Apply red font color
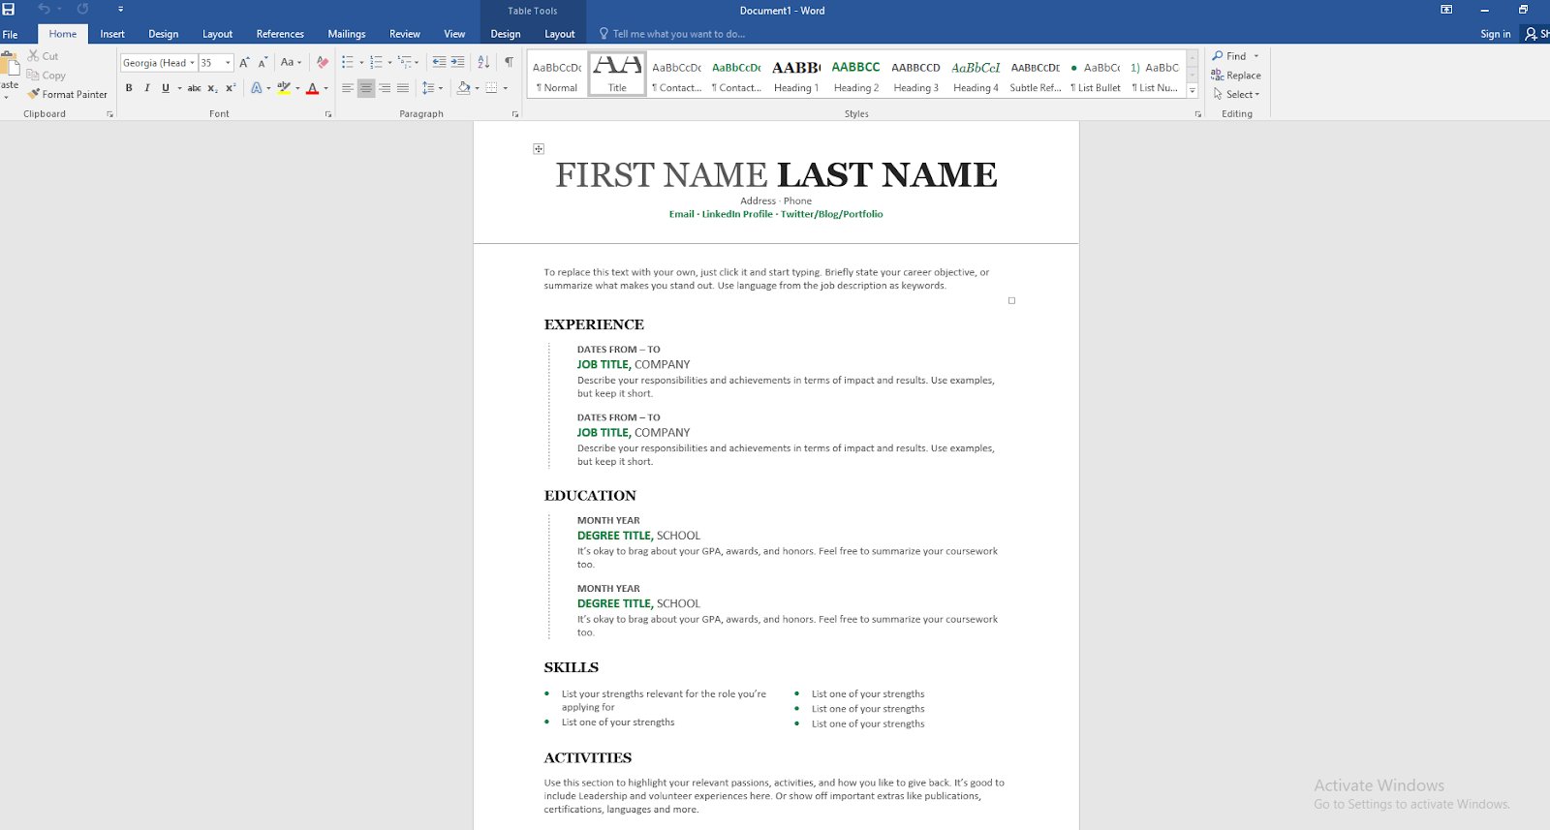The height and width of the screenshot is (830, 1550). click(312, 88)
